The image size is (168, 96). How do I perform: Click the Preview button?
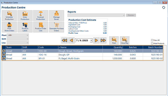coord(131,15)
